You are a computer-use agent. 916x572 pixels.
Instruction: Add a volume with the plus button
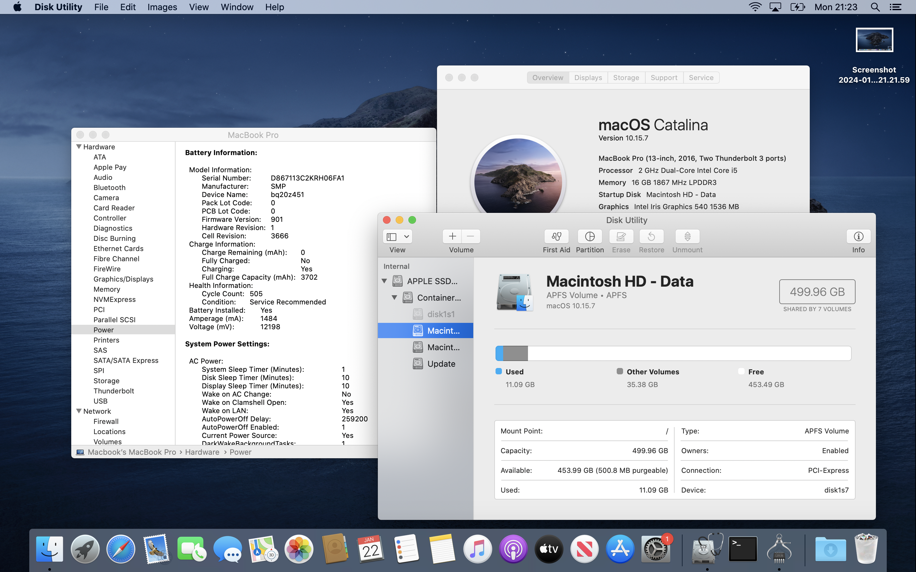(452, 236)
